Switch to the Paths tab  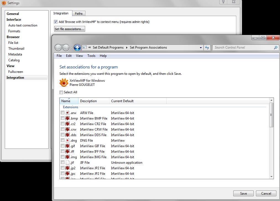78,14
